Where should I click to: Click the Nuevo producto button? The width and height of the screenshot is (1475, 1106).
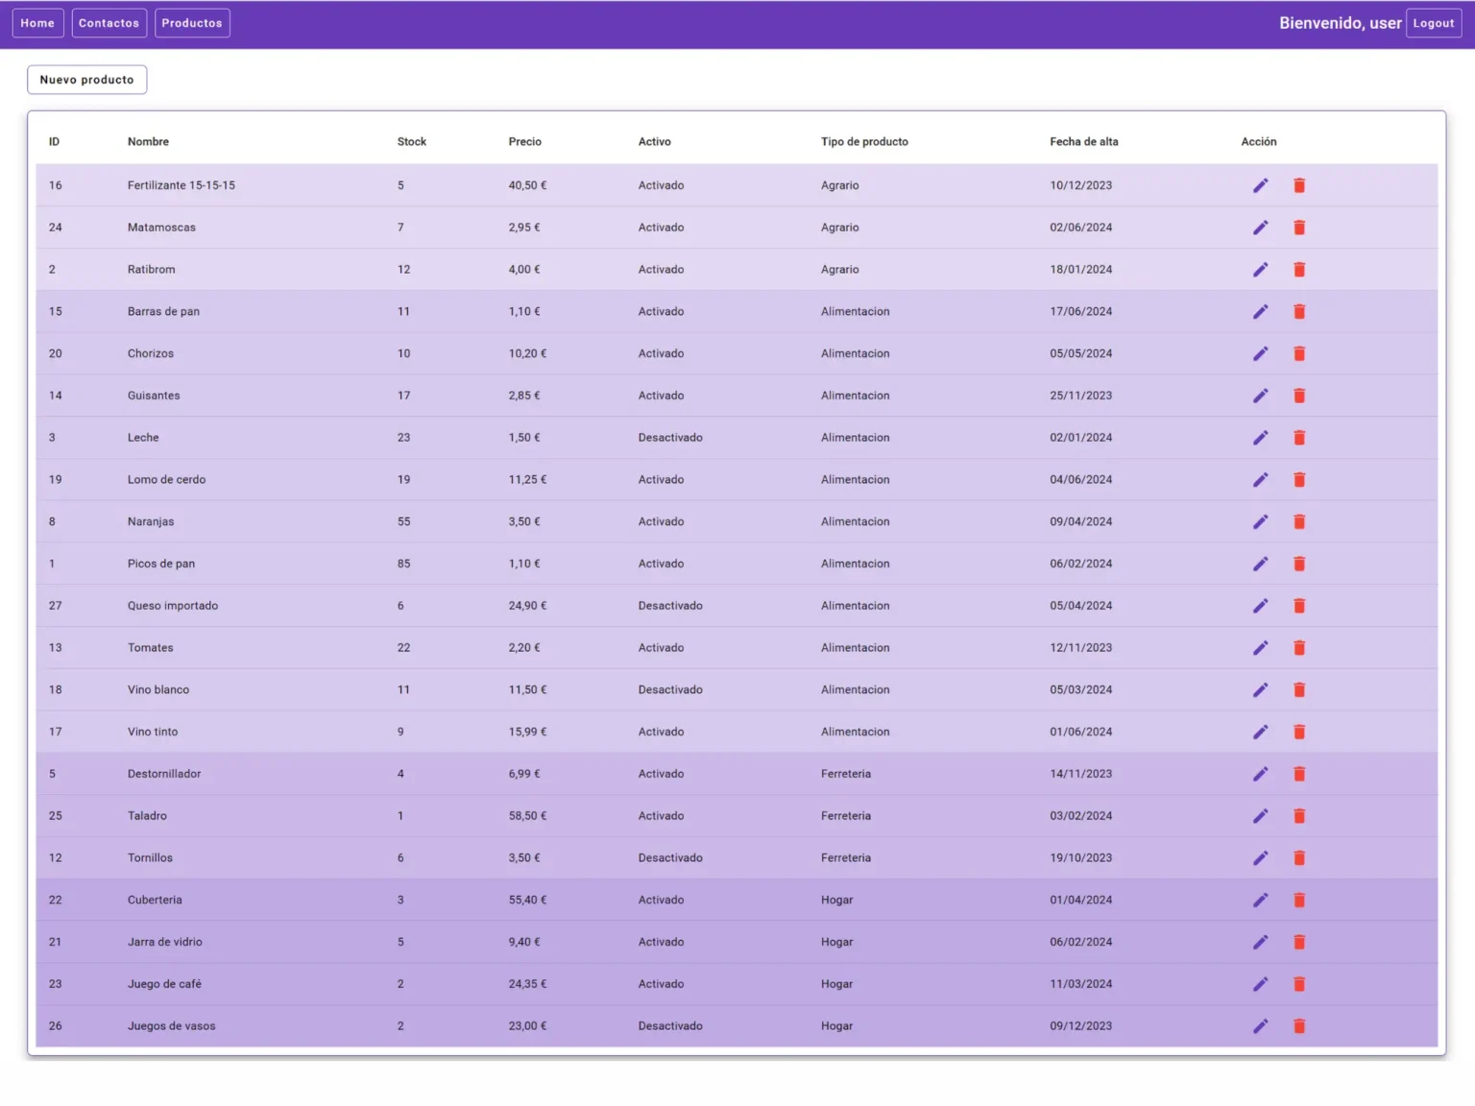(86, 80)
